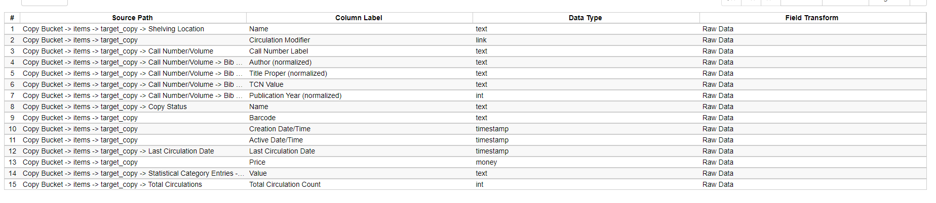Click the Creation Date/Time label
Screen dimensions: 936x203
280,129
